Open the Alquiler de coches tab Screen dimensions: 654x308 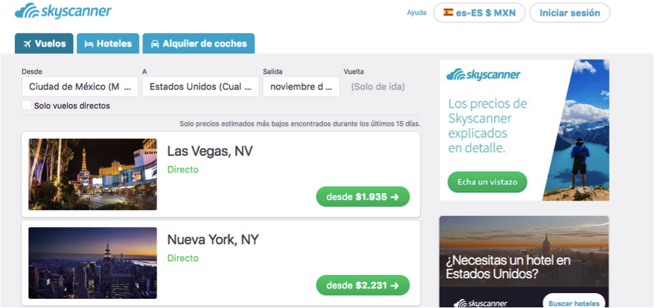pyautogui.click(x=198, y=44)
